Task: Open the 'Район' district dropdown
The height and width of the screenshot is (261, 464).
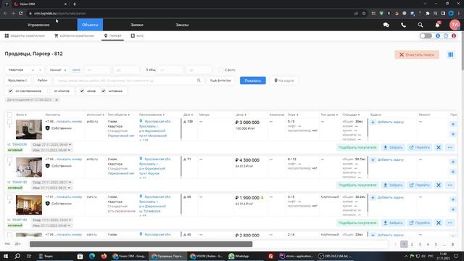Action: (42, 80)
